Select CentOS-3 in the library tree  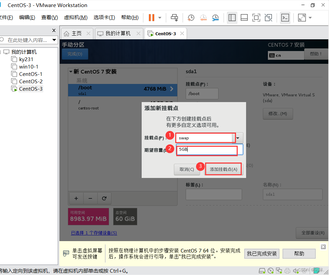31,89
